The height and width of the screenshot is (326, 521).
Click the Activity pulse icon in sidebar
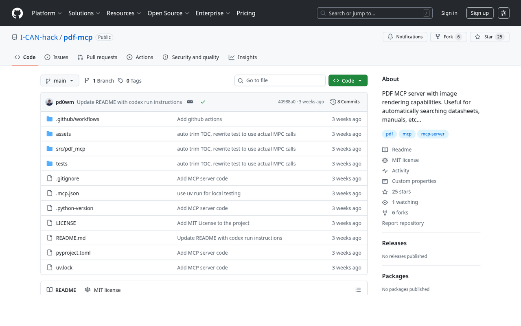tap(385, 170)
